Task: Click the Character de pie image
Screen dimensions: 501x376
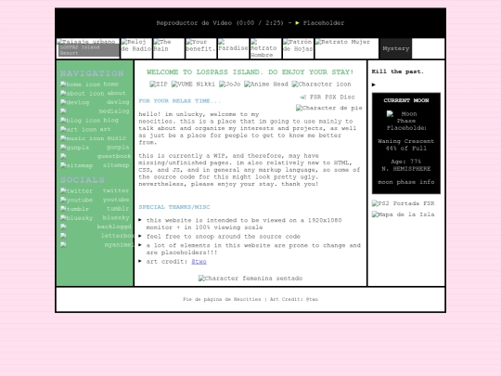Action: point(328,108)
